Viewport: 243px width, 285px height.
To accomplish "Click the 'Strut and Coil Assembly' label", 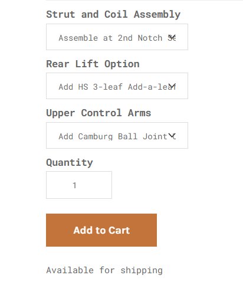I will pyautogui.click(x=113, y=15).
